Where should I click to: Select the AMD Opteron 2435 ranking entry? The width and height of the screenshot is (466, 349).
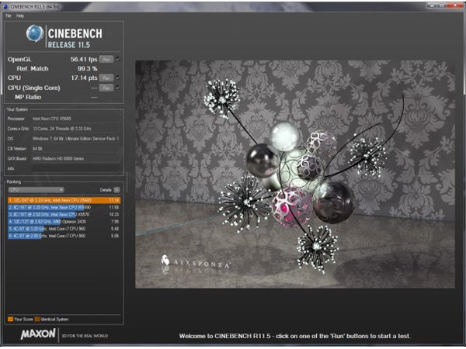[x=64, y=222]
